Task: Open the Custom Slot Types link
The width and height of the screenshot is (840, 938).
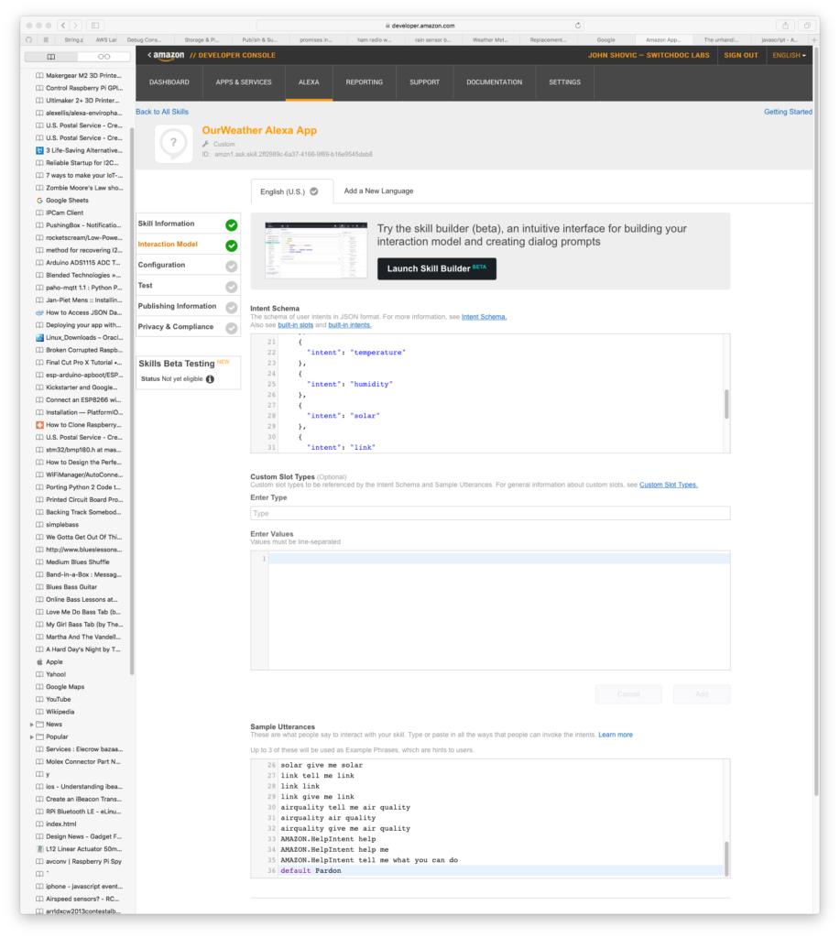Action: (669, 485)
